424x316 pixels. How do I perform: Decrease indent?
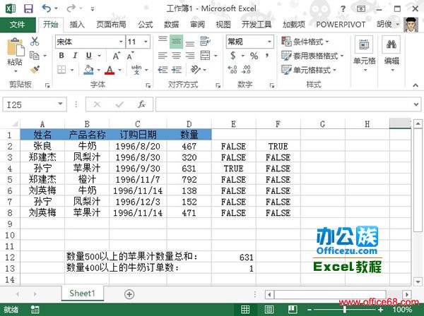(163, 70)
